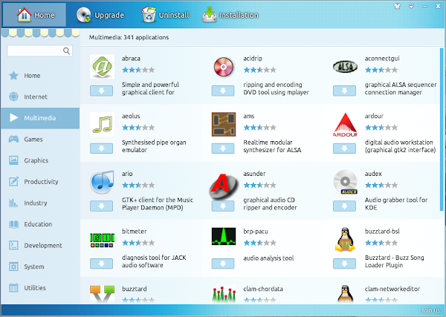
Task: Click the skin shirt icon in title bar
Action: (398, 6)
